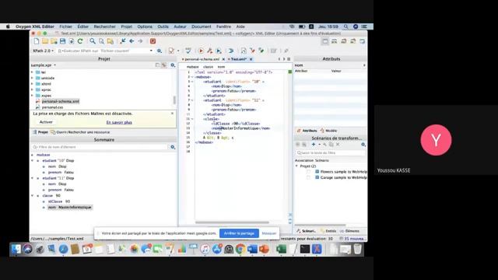This screenshot has width=498, height=280.
Task: Open the Document menu
Action: 201,26
